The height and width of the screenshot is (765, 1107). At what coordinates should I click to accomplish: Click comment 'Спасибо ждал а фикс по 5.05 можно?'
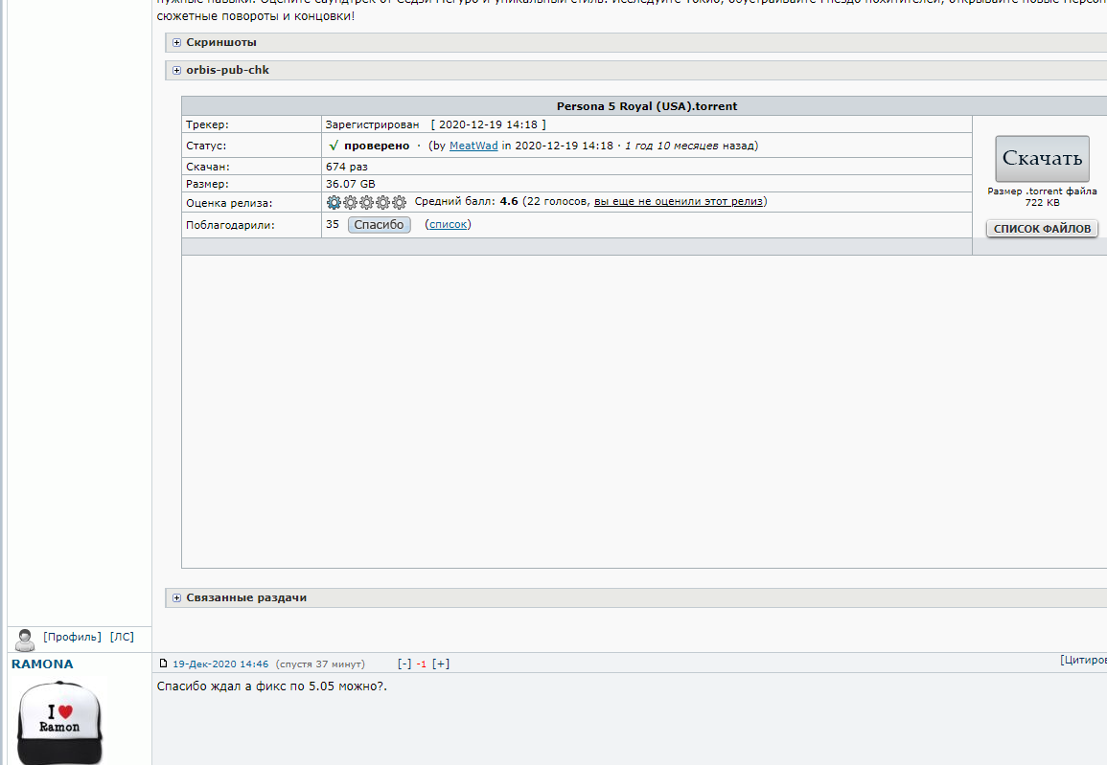tap(272, 686)
